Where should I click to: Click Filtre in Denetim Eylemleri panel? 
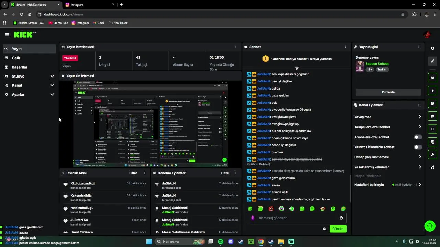[x=225, y=173]
